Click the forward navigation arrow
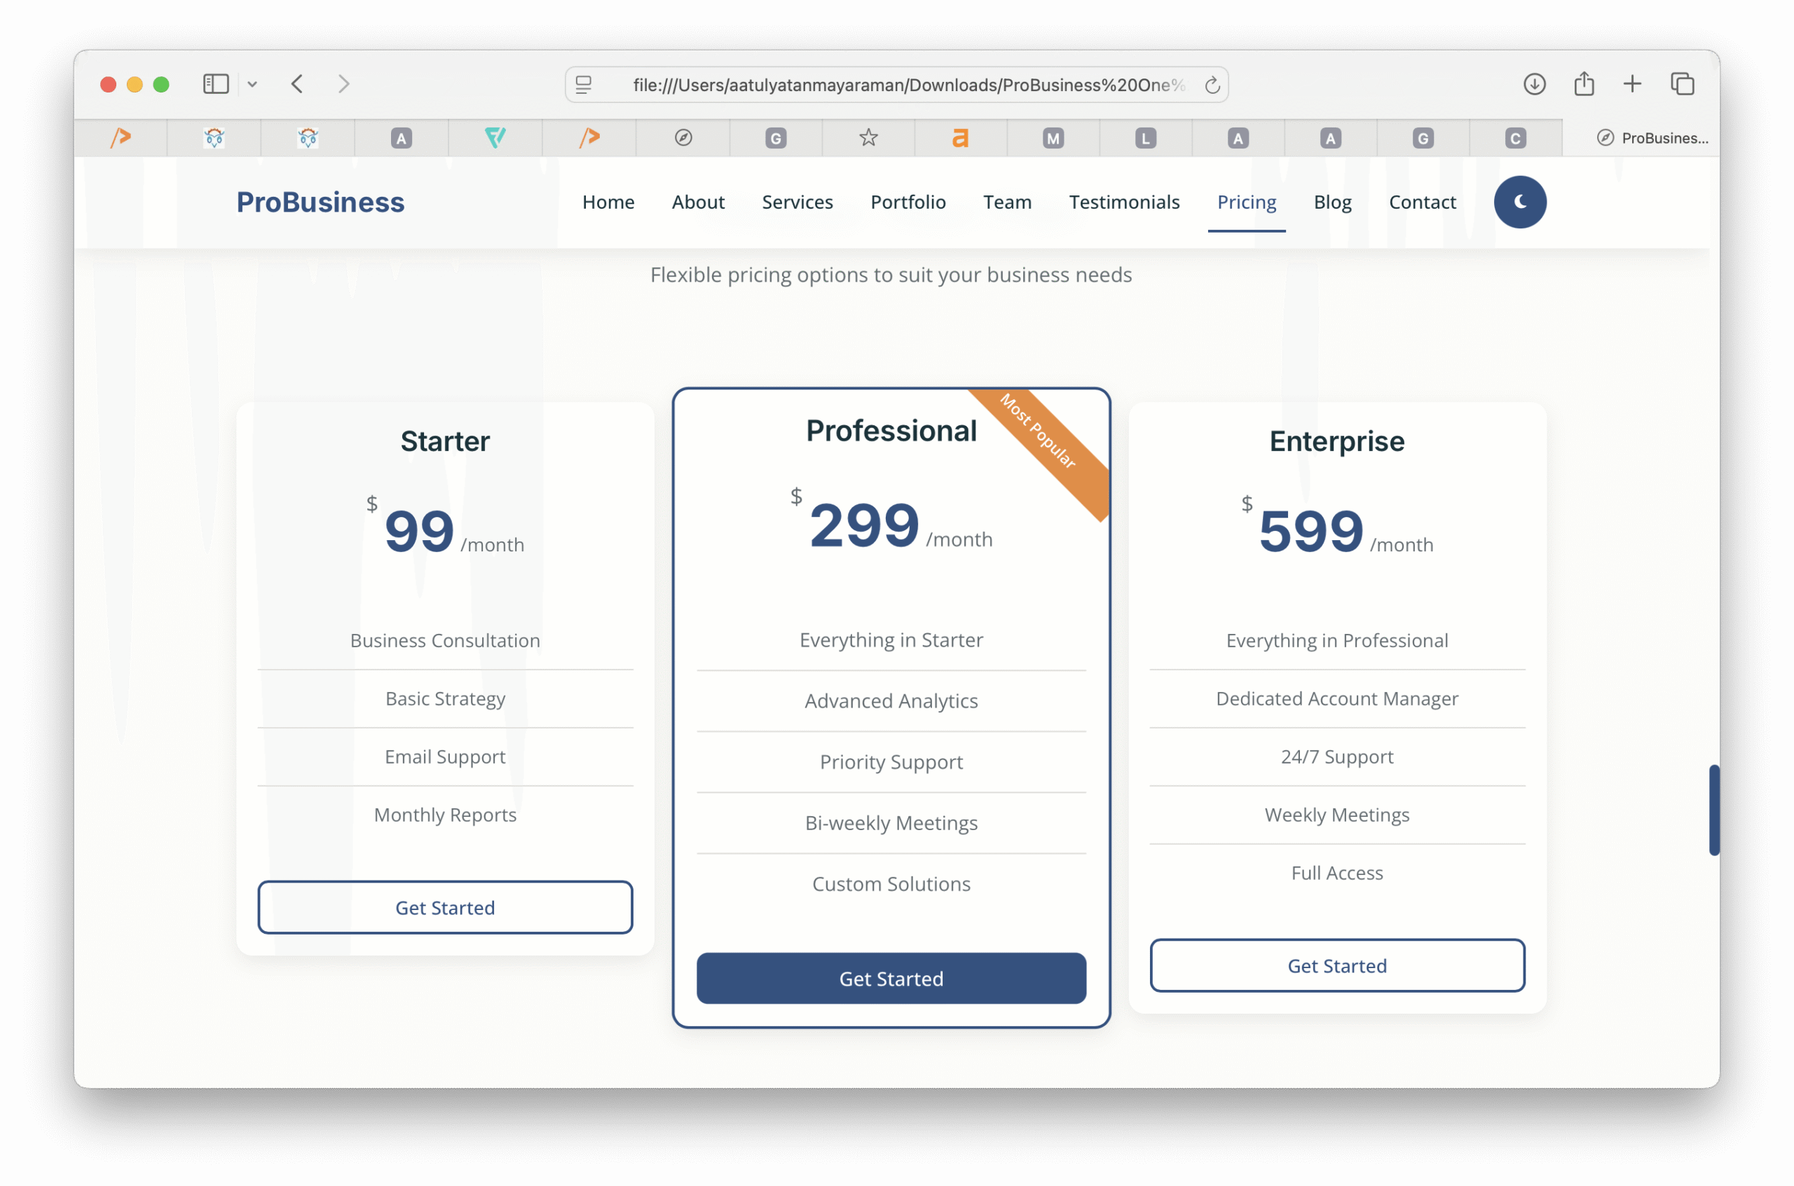 coord(343,84)
